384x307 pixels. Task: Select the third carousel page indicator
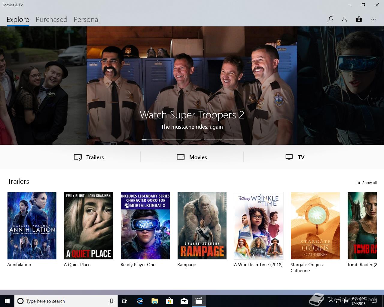point(192,140)
